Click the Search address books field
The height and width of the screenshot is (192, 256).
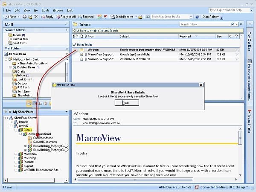[x=170, y=17]
